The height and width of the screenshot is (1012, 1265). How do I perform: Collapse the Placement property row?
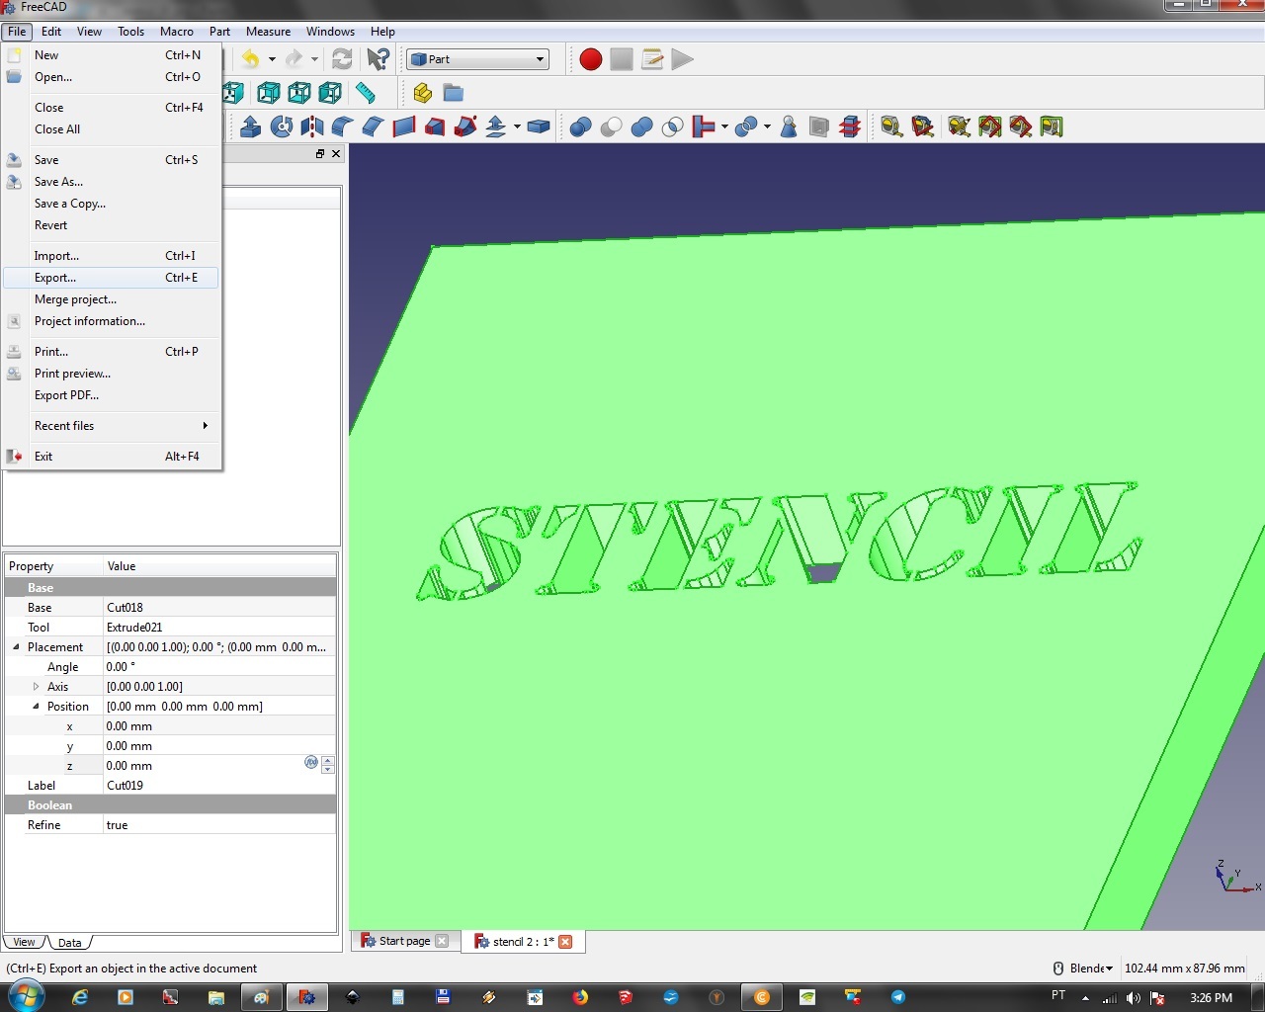16,647
